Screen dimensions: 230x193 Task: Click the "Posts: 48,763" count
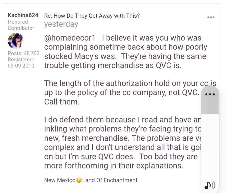[x=24, y=53]
